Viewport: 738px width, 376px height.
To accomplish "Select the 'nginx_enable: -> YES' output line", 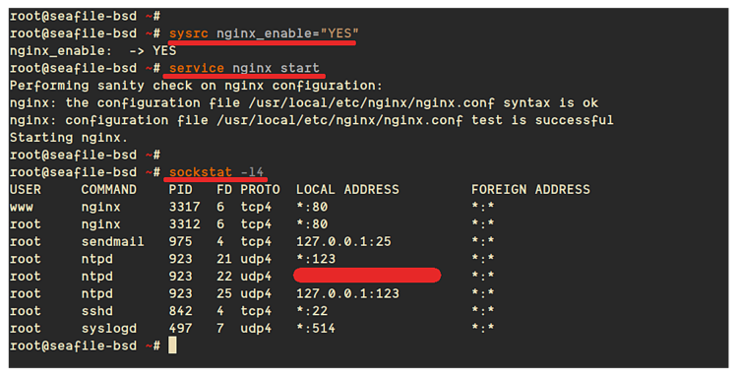I will point(92,51).
